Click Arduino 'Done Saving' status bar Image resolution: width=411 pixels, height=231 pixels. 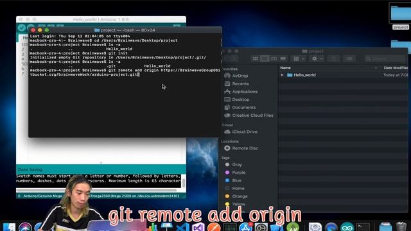point(101,169)
